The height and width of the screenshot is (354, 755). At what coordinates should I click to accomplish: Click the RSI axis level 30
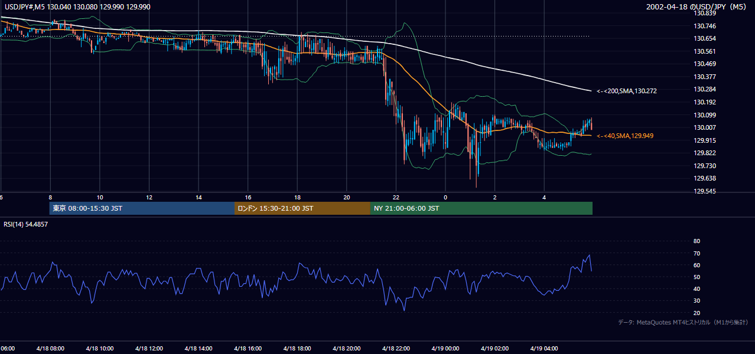[697, 301]
